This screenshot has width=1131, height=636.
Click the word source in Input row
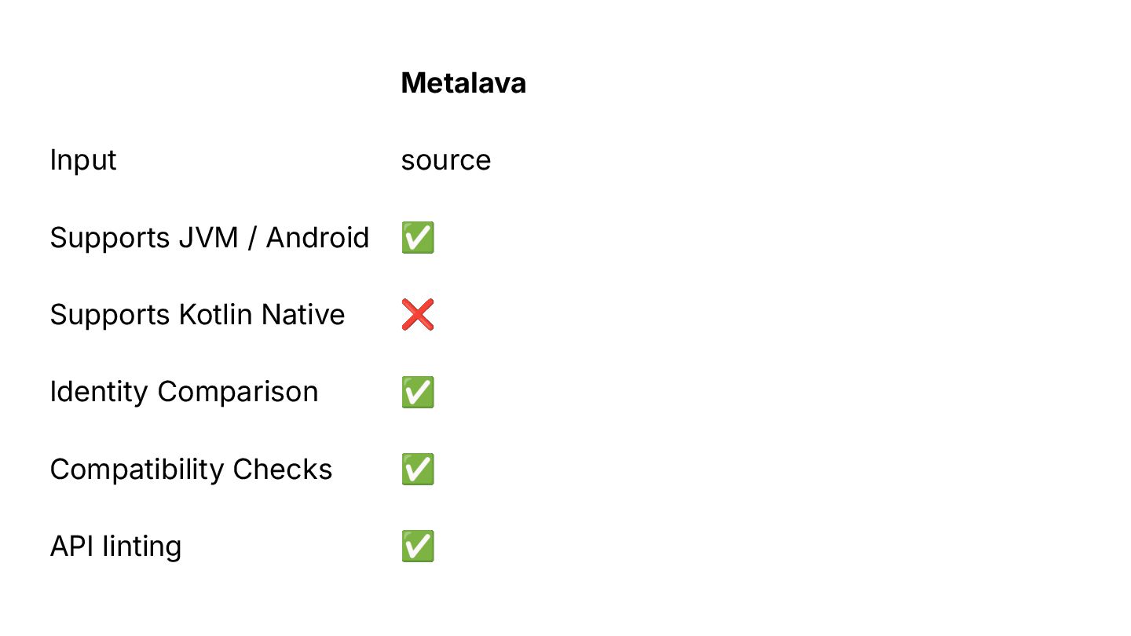tap(446, 160)
